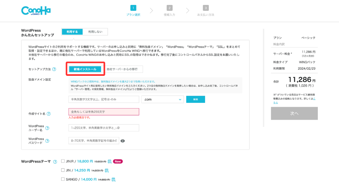Show password with the eye icon
Image resolution: width=339 pixels, height=185 pixels.
(122, 141)
